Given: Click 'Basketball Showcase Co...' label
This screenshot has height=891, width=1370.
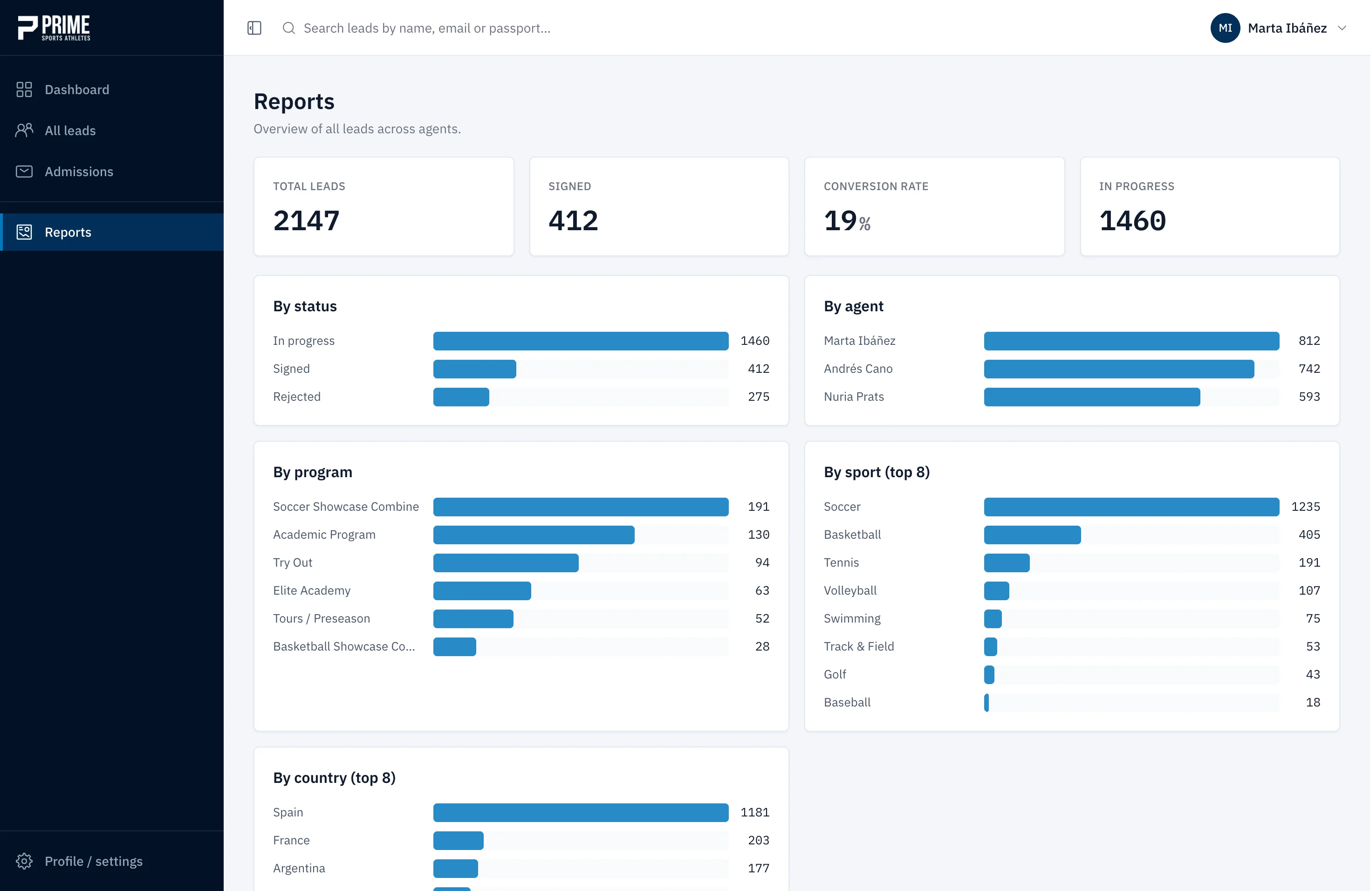Looking at the screenshot, I should [343, 646].
